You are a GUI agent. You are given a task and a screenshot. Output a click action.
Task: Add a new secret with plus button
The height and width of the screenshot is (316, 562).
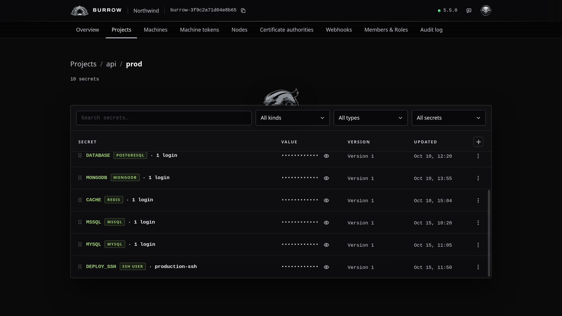pyautogui.click(x=478, y=142)
